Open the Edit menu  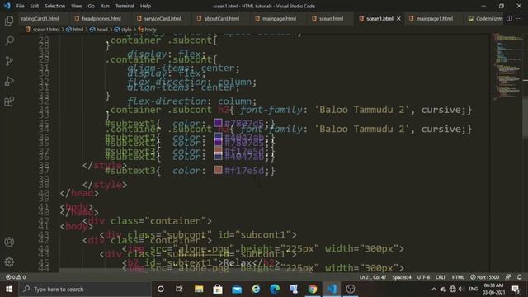pos(35,6)
